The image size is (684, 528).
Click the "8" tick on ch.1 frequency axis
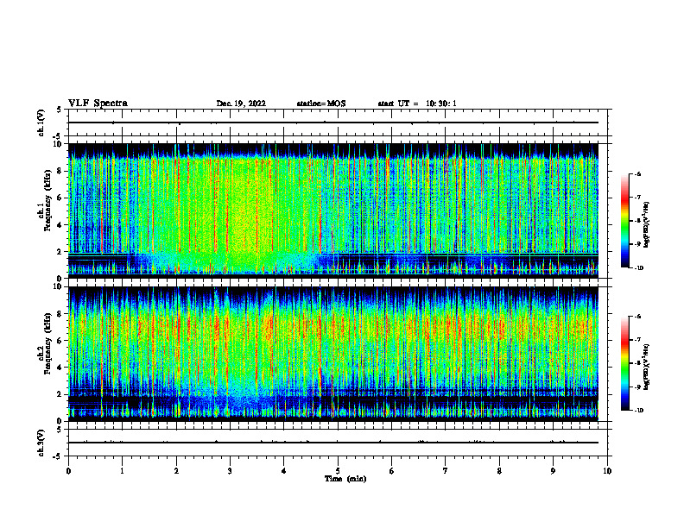tap(60, 171)
